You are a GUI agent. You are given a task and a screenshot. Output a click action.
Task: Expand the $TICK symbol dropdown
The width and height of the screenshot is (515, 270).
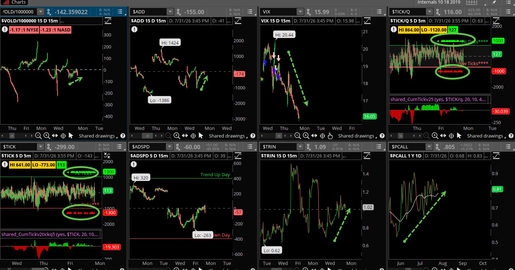point(41,147)
